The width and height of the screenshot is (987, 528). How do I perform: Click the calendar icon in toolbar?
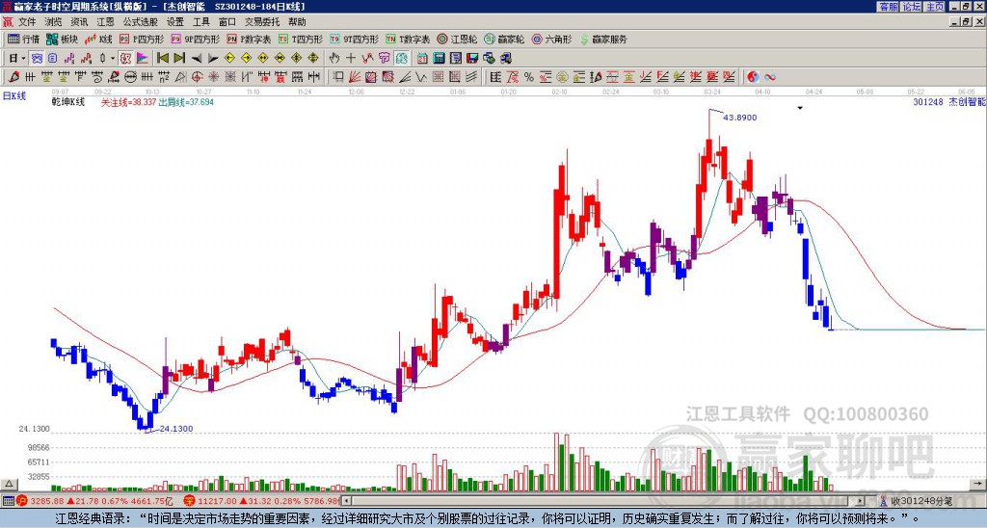coord(422,59)
